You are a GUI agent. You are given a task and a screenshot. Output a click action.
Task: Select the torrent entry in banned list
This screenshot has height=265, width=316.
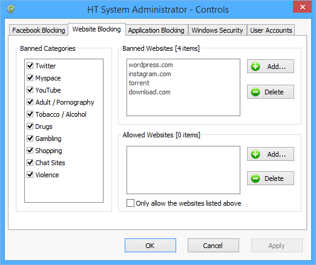click(x=139, y=83)
